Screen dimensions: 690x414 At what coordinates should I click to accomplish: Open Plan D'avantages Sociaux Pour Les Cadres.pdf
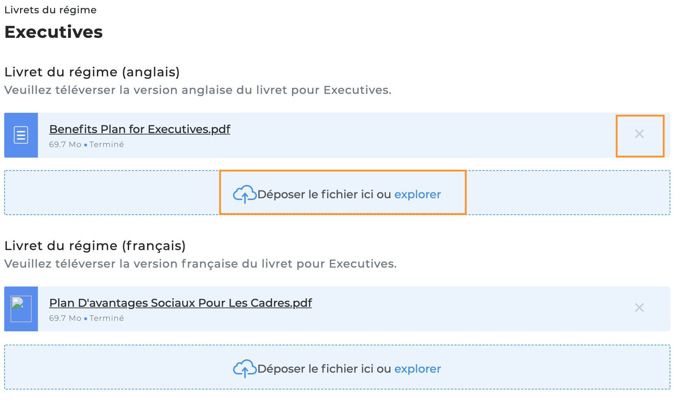(180, 303)
